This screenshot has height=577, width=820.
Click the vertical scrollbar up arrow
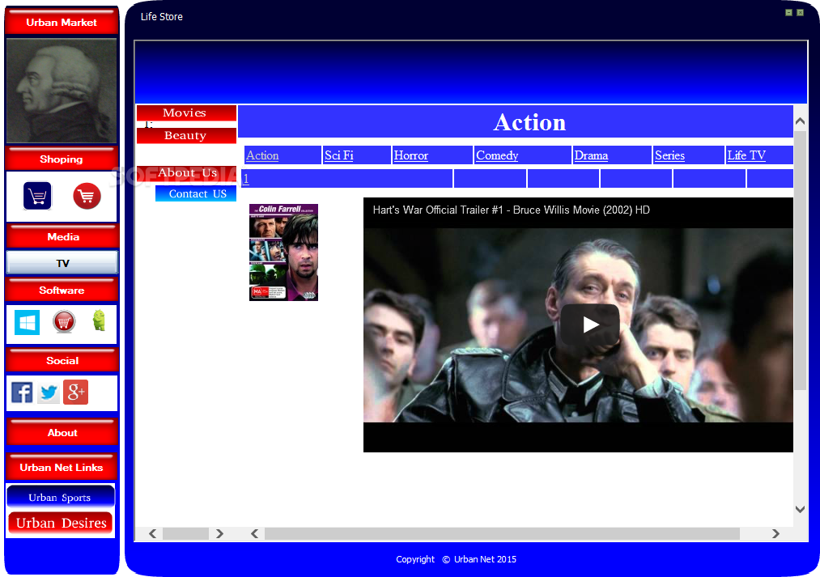pos(800,121)
